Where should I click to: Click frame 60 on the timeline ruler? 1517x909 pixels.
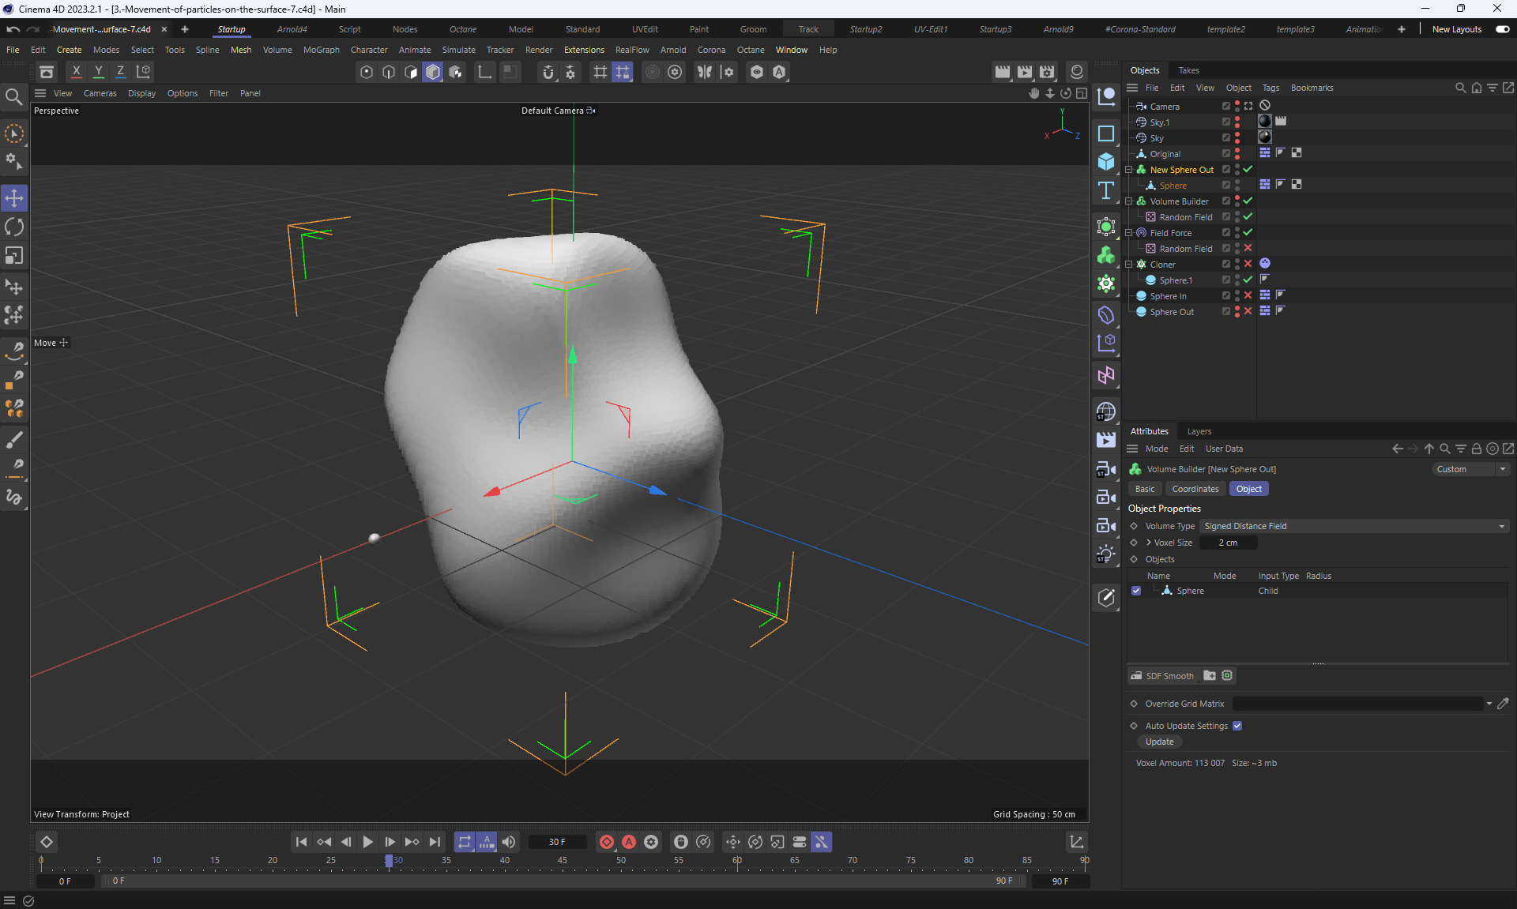(737, 860)
